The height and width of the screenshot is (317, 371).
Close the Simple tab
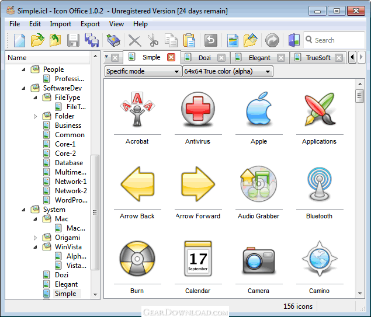pos(171,57)
